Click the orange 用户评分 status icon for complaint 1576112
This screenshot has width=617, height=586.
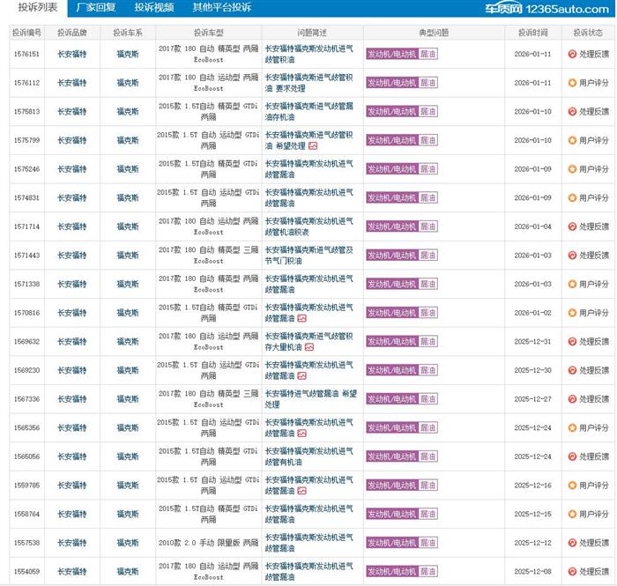point(572,83)
